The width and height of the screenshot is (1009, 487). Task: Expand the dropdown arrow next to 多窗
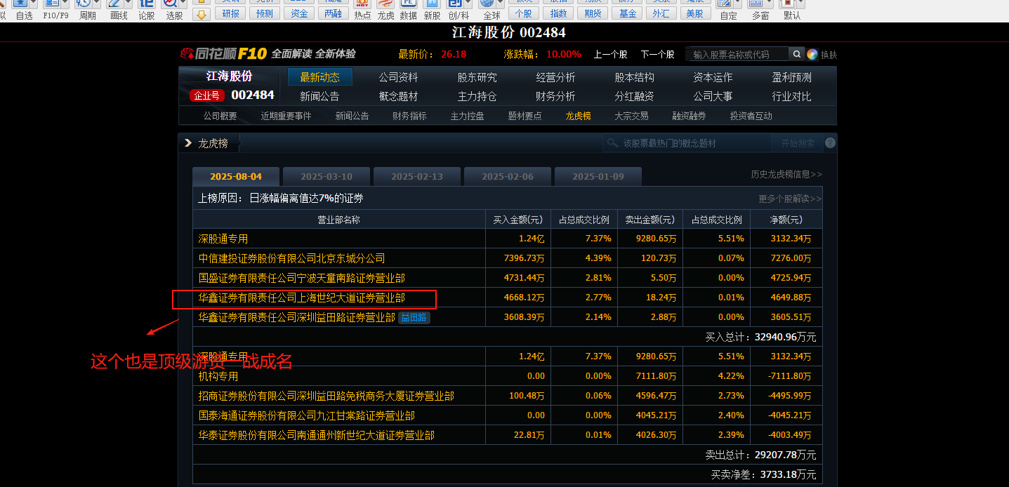click(x=770, y=4)
